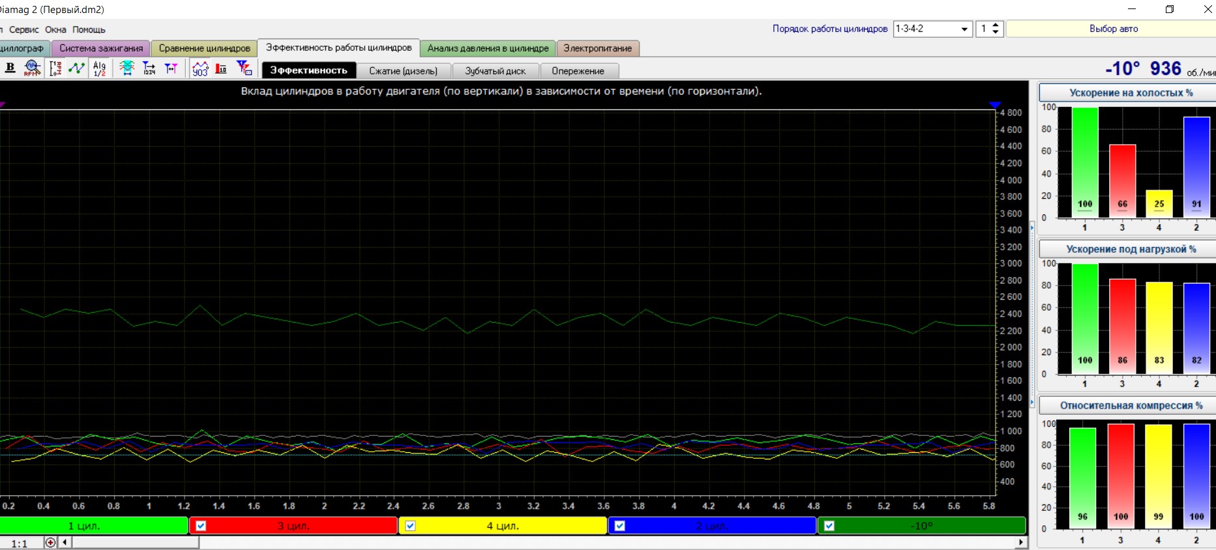This screenshot has width=1216, height=550.
Task: Switch to Эффективность работы цилиндров tab
Action: pos(339,48)
